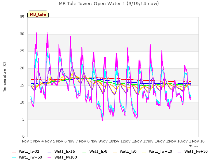
Task: Click the 20 y-axis tick label
Action: [22, 68]
